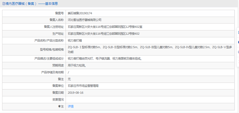Click the document icon beside 境内医疗器械 header

click(x=4, y=4)
